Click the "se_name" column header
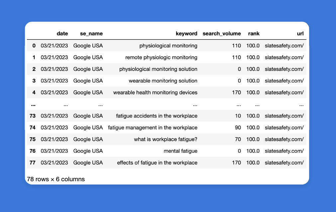 91,33
